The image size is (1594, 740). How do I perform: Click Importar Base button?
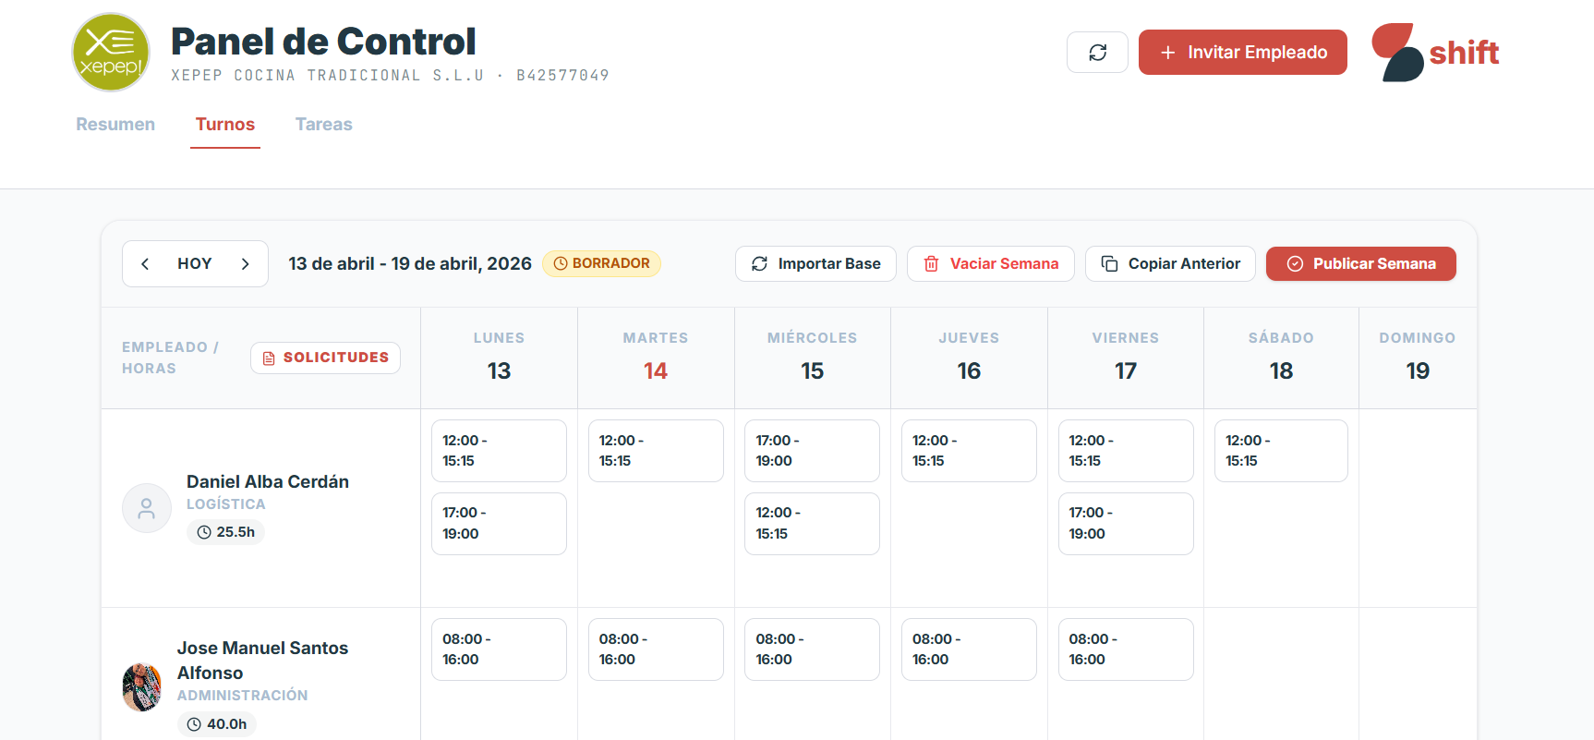tap(815, 264)
